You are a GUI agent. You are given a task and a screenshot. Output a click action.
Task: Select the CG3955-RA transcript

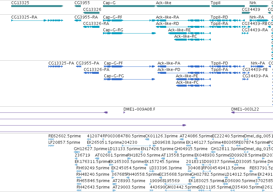[78, 20]
